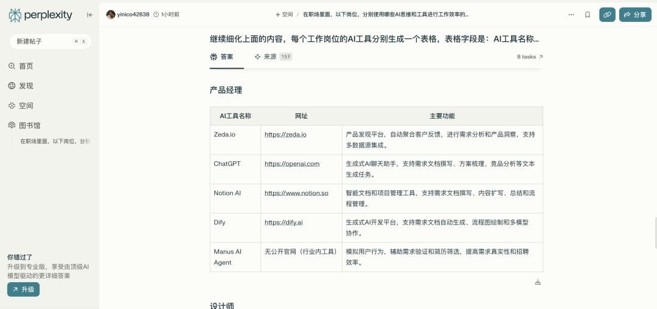Click the home magnifier icon
Screen dimensions: 657x309
click(x=12, y=66)
